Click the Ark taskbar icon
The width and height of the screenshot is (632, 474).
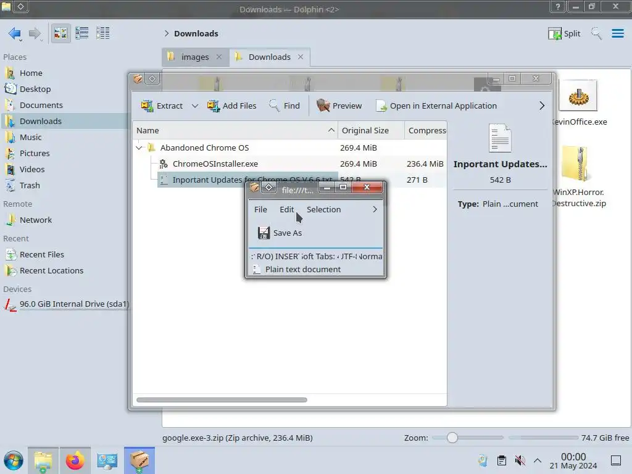pos(139,460)
